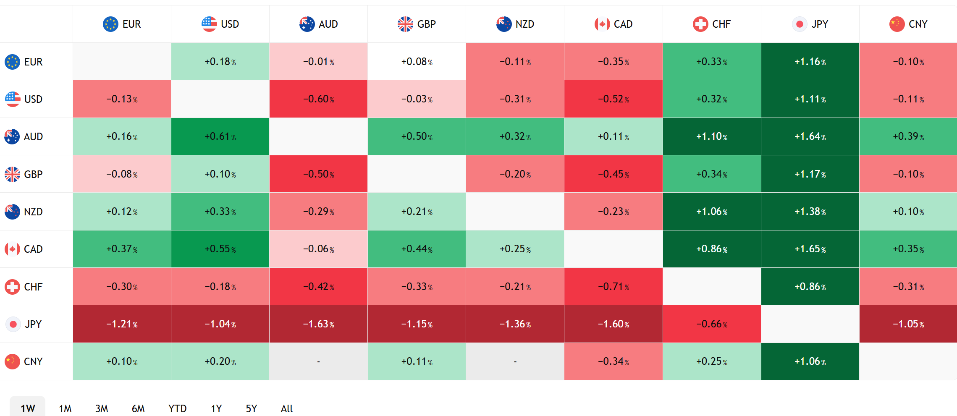Click the CNY/CAD cell showing −0.34%
Image resolution: width=957 pixels, height=416 pixels.
click(614, 361)
